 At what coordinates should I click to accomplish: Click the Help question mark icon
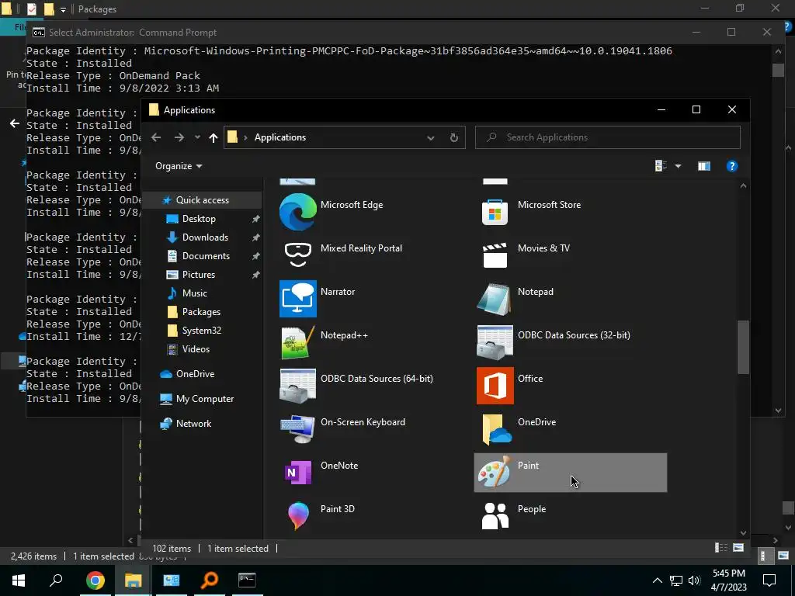pyautogui.click(x=731, y=166)
